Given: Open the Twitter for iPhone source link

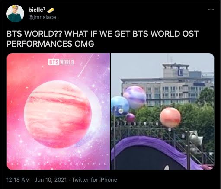Looking at the screenshot, I should 94,180.
